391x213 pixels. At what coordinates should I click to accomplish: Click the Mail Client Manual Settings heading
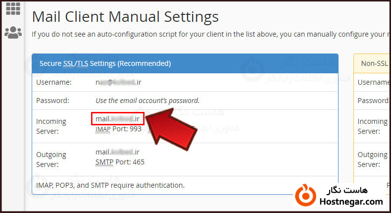click(125, 16)
